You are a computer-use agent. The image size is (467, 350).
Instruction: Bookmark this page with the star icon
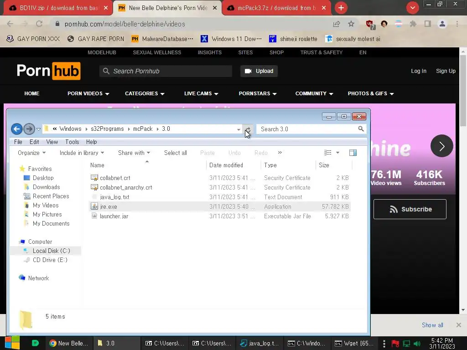pos(351,24)
